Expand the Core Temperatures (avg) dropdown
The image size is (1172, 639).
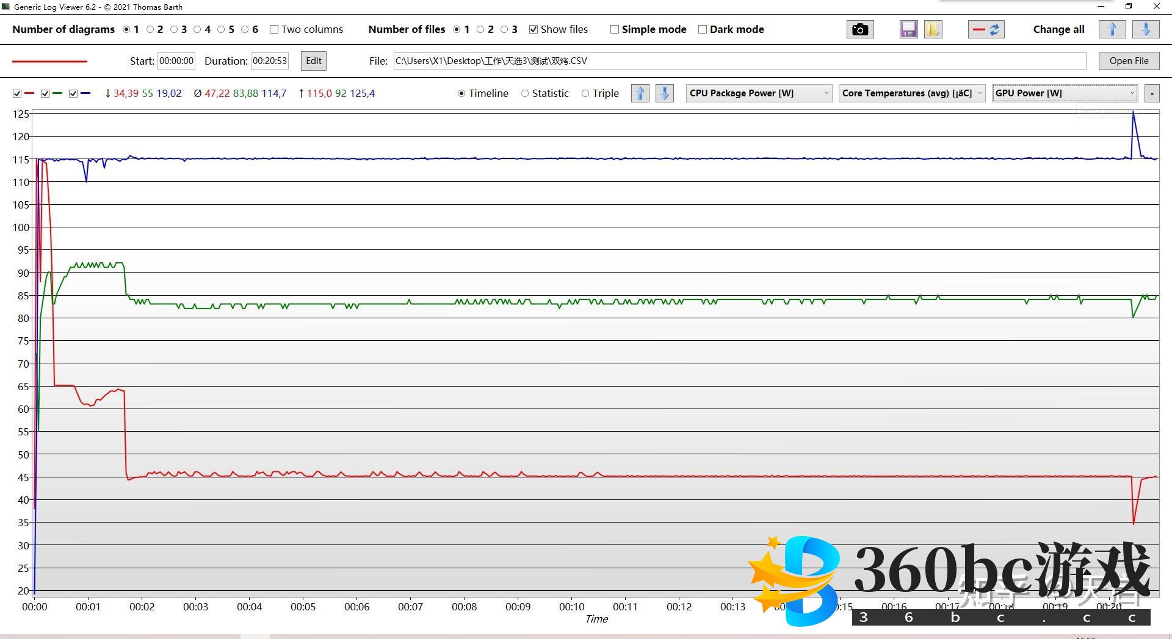[x=912, y=93]
